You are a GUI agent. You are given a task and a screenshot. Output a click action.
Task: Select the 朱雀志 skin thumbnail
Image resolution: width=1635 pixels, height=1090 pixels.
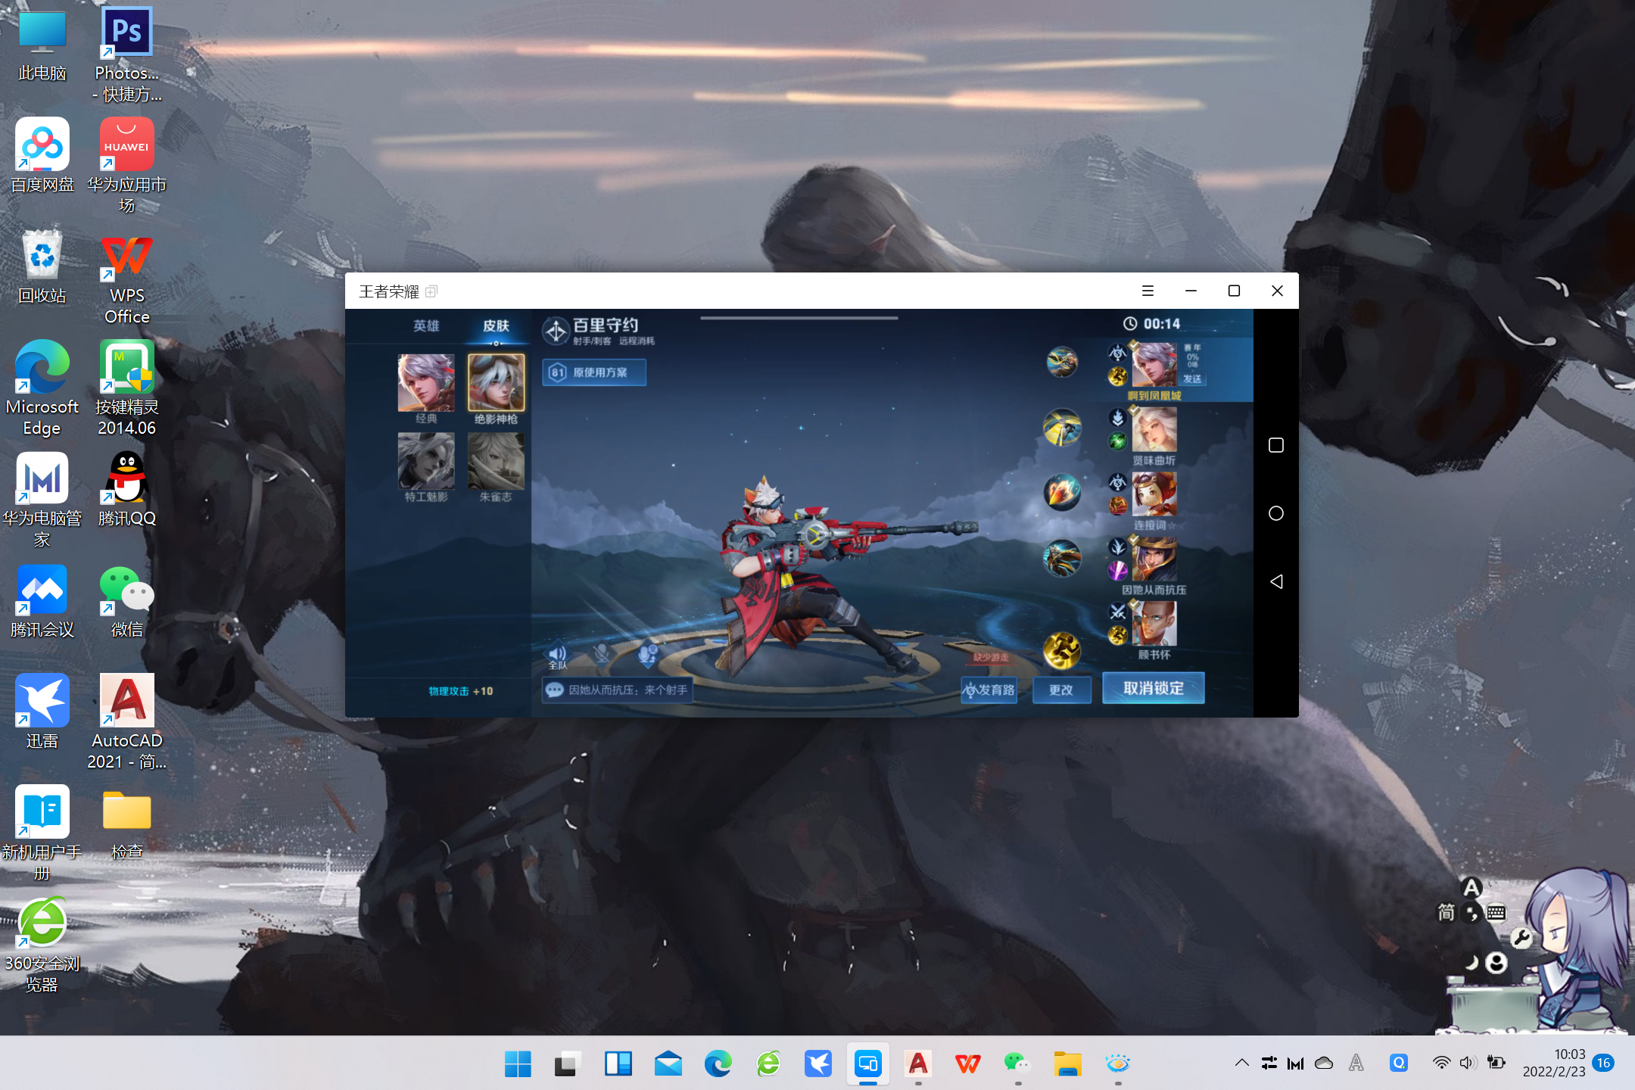pyautogui.click(x=496, y=461)
